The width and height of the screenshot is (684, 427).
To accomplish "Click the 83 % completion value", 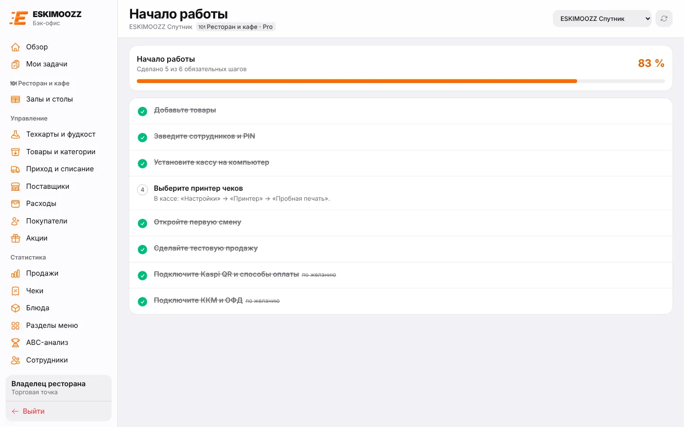I will pyautogui.click(x=651, y=63).
